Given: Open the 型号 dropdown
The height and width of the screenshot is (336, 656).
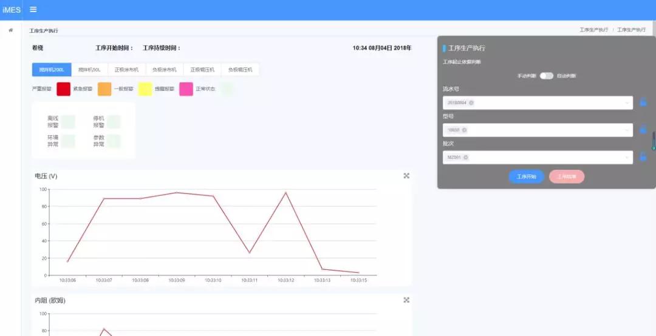Looking at the screenshot, I should point(627,130).
